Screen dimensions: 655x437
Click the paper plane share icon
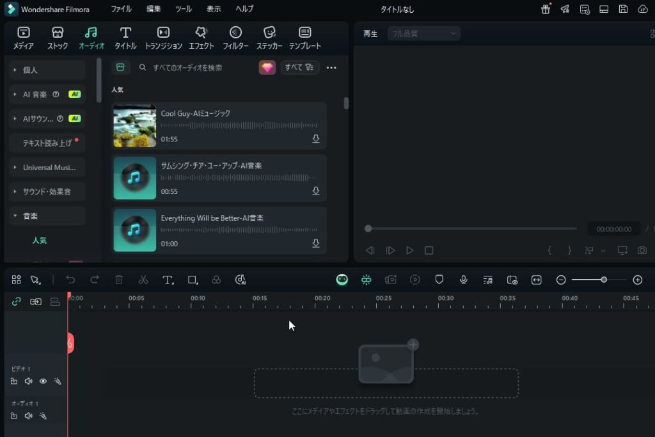point(565,9)
